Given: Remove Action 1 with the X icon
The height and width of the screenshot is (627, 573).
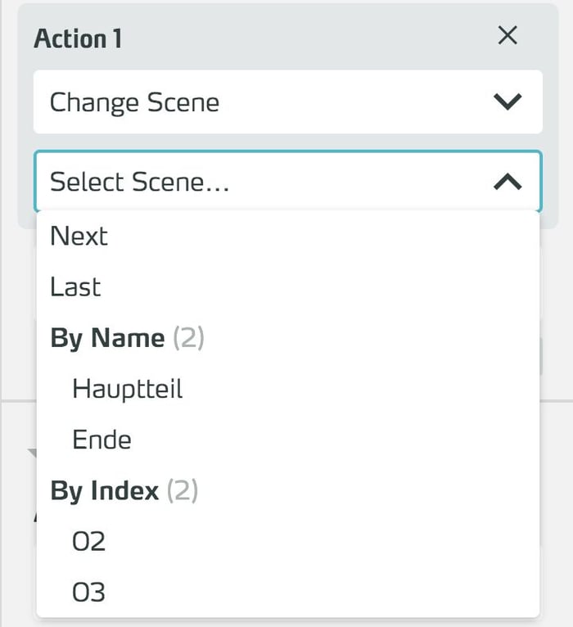Looking at the screenshot, I should click(508, 36).
